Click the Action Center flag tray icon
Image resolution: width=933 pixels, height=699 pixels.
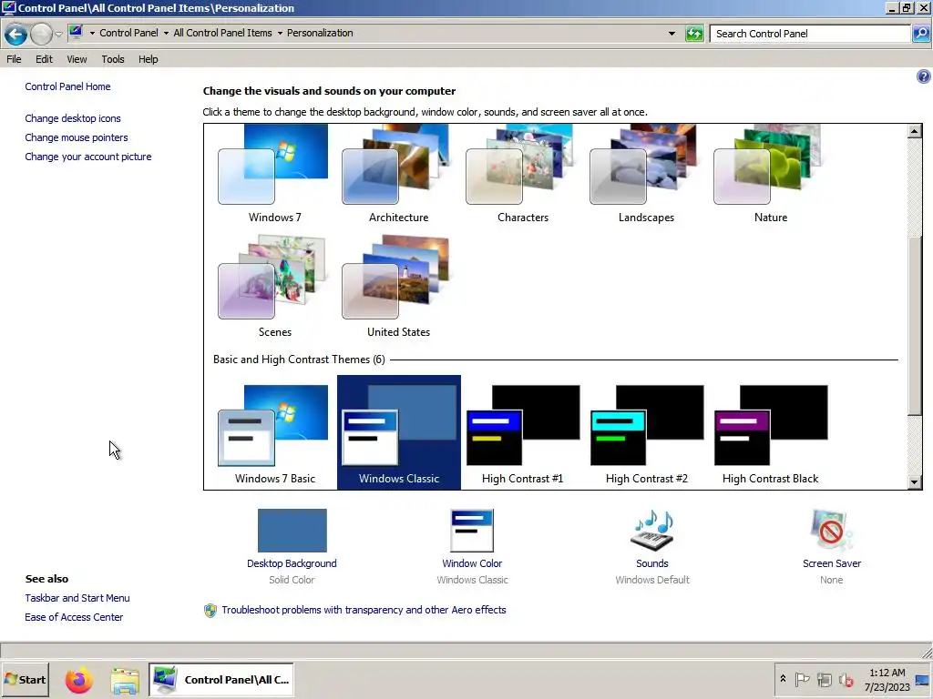tap(802, 679)
